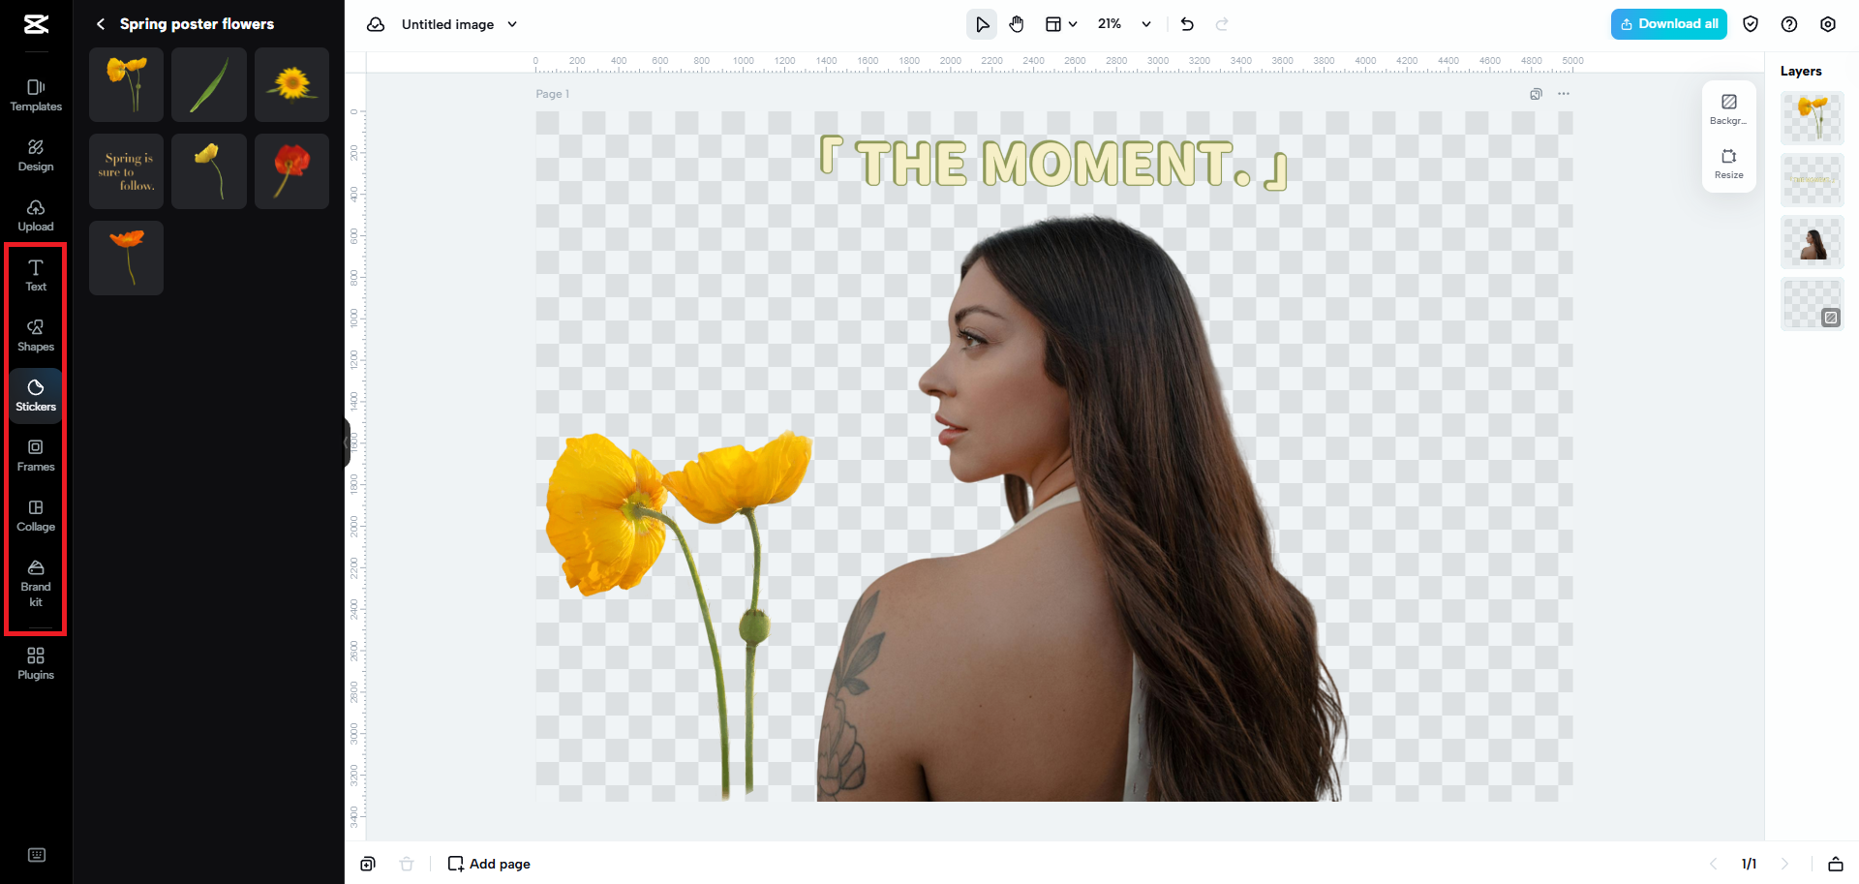Image resolution: width=1859 pixels, height=884 pixels.
Task: Open the Plugins panel
Action: point(35,663)
